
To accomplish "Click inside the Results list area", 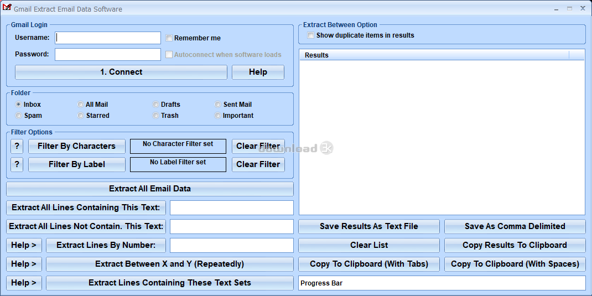I will click(442, 137).
